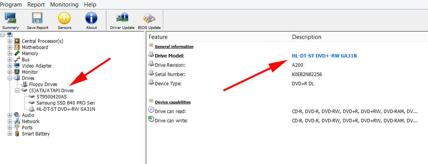Expand the Motherboard tree node
428x164 pixels.
[x=10, y=47]
